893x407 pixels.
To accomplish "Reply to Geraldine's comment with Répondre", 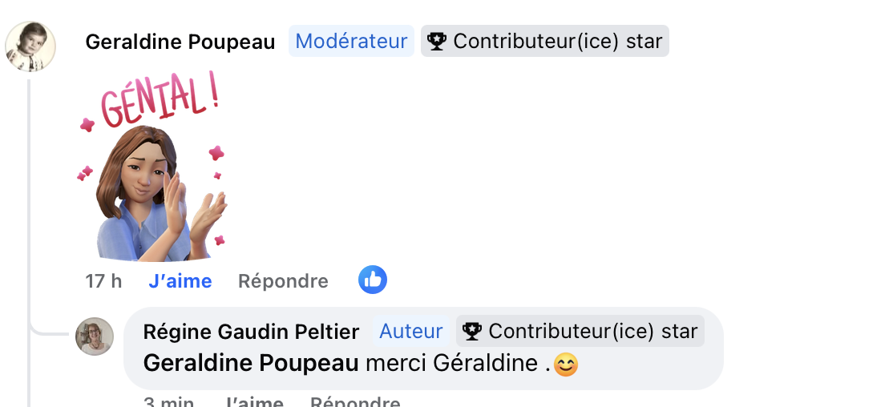I will 283,281.
